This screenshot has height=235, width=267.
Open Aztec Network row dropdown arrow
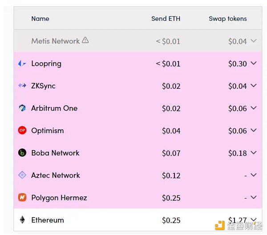pyautogui.click(x=254, y=175)
